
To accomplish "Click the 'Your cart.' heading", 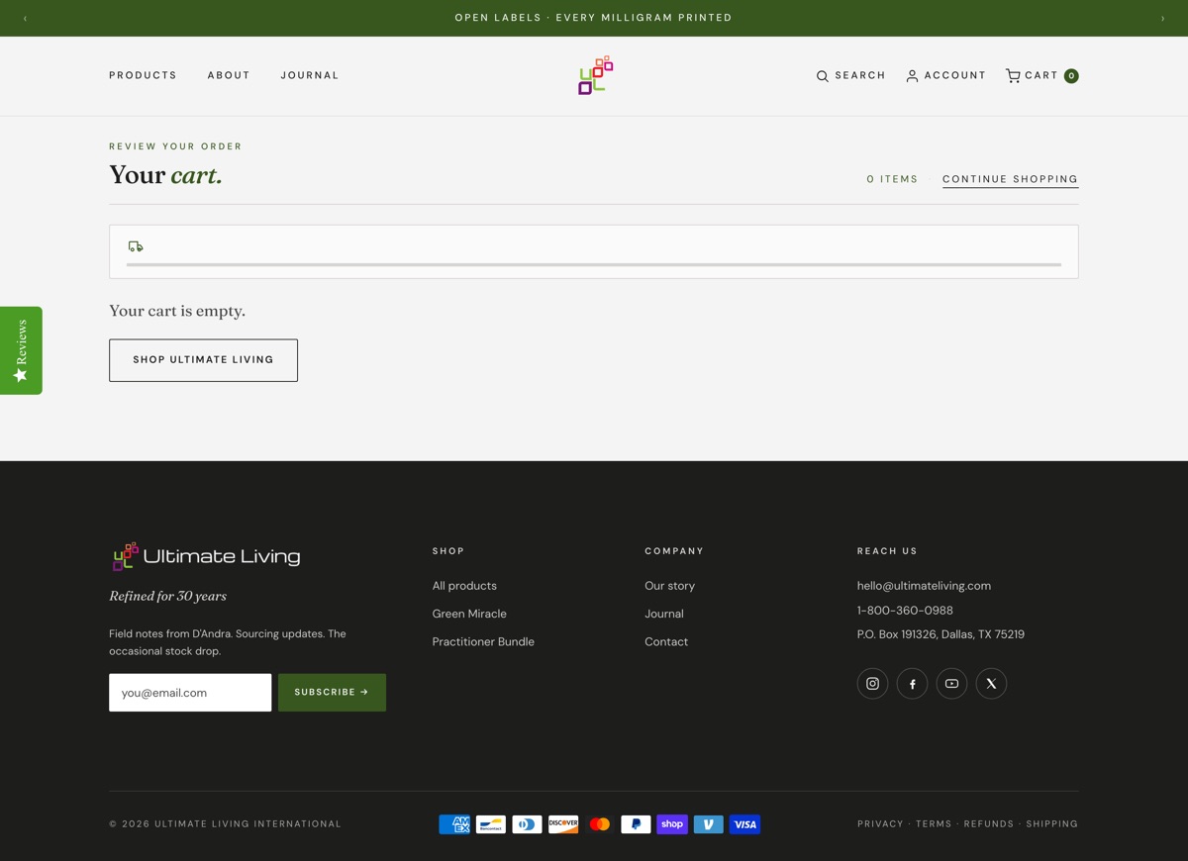I will point(165,175).
